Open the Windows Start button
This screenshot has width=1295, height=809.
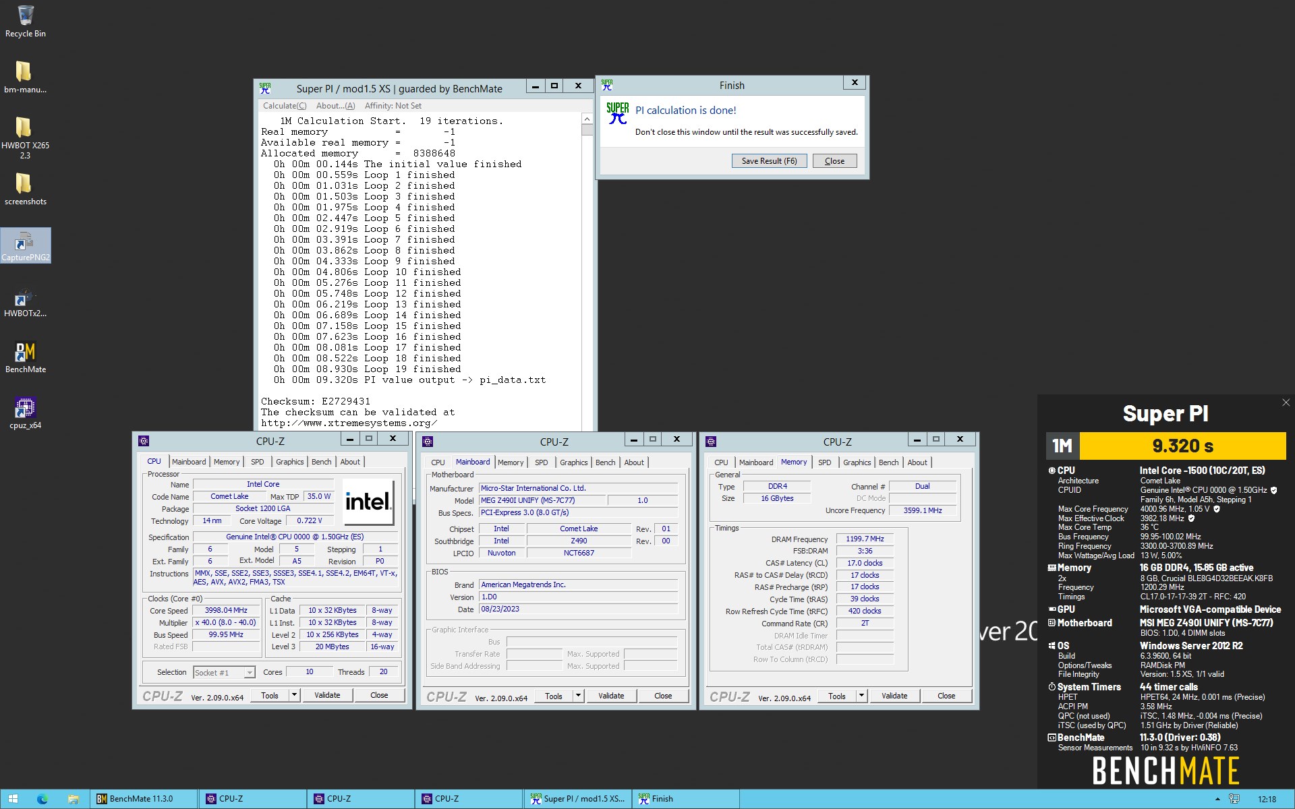click(x=13, y=799)
